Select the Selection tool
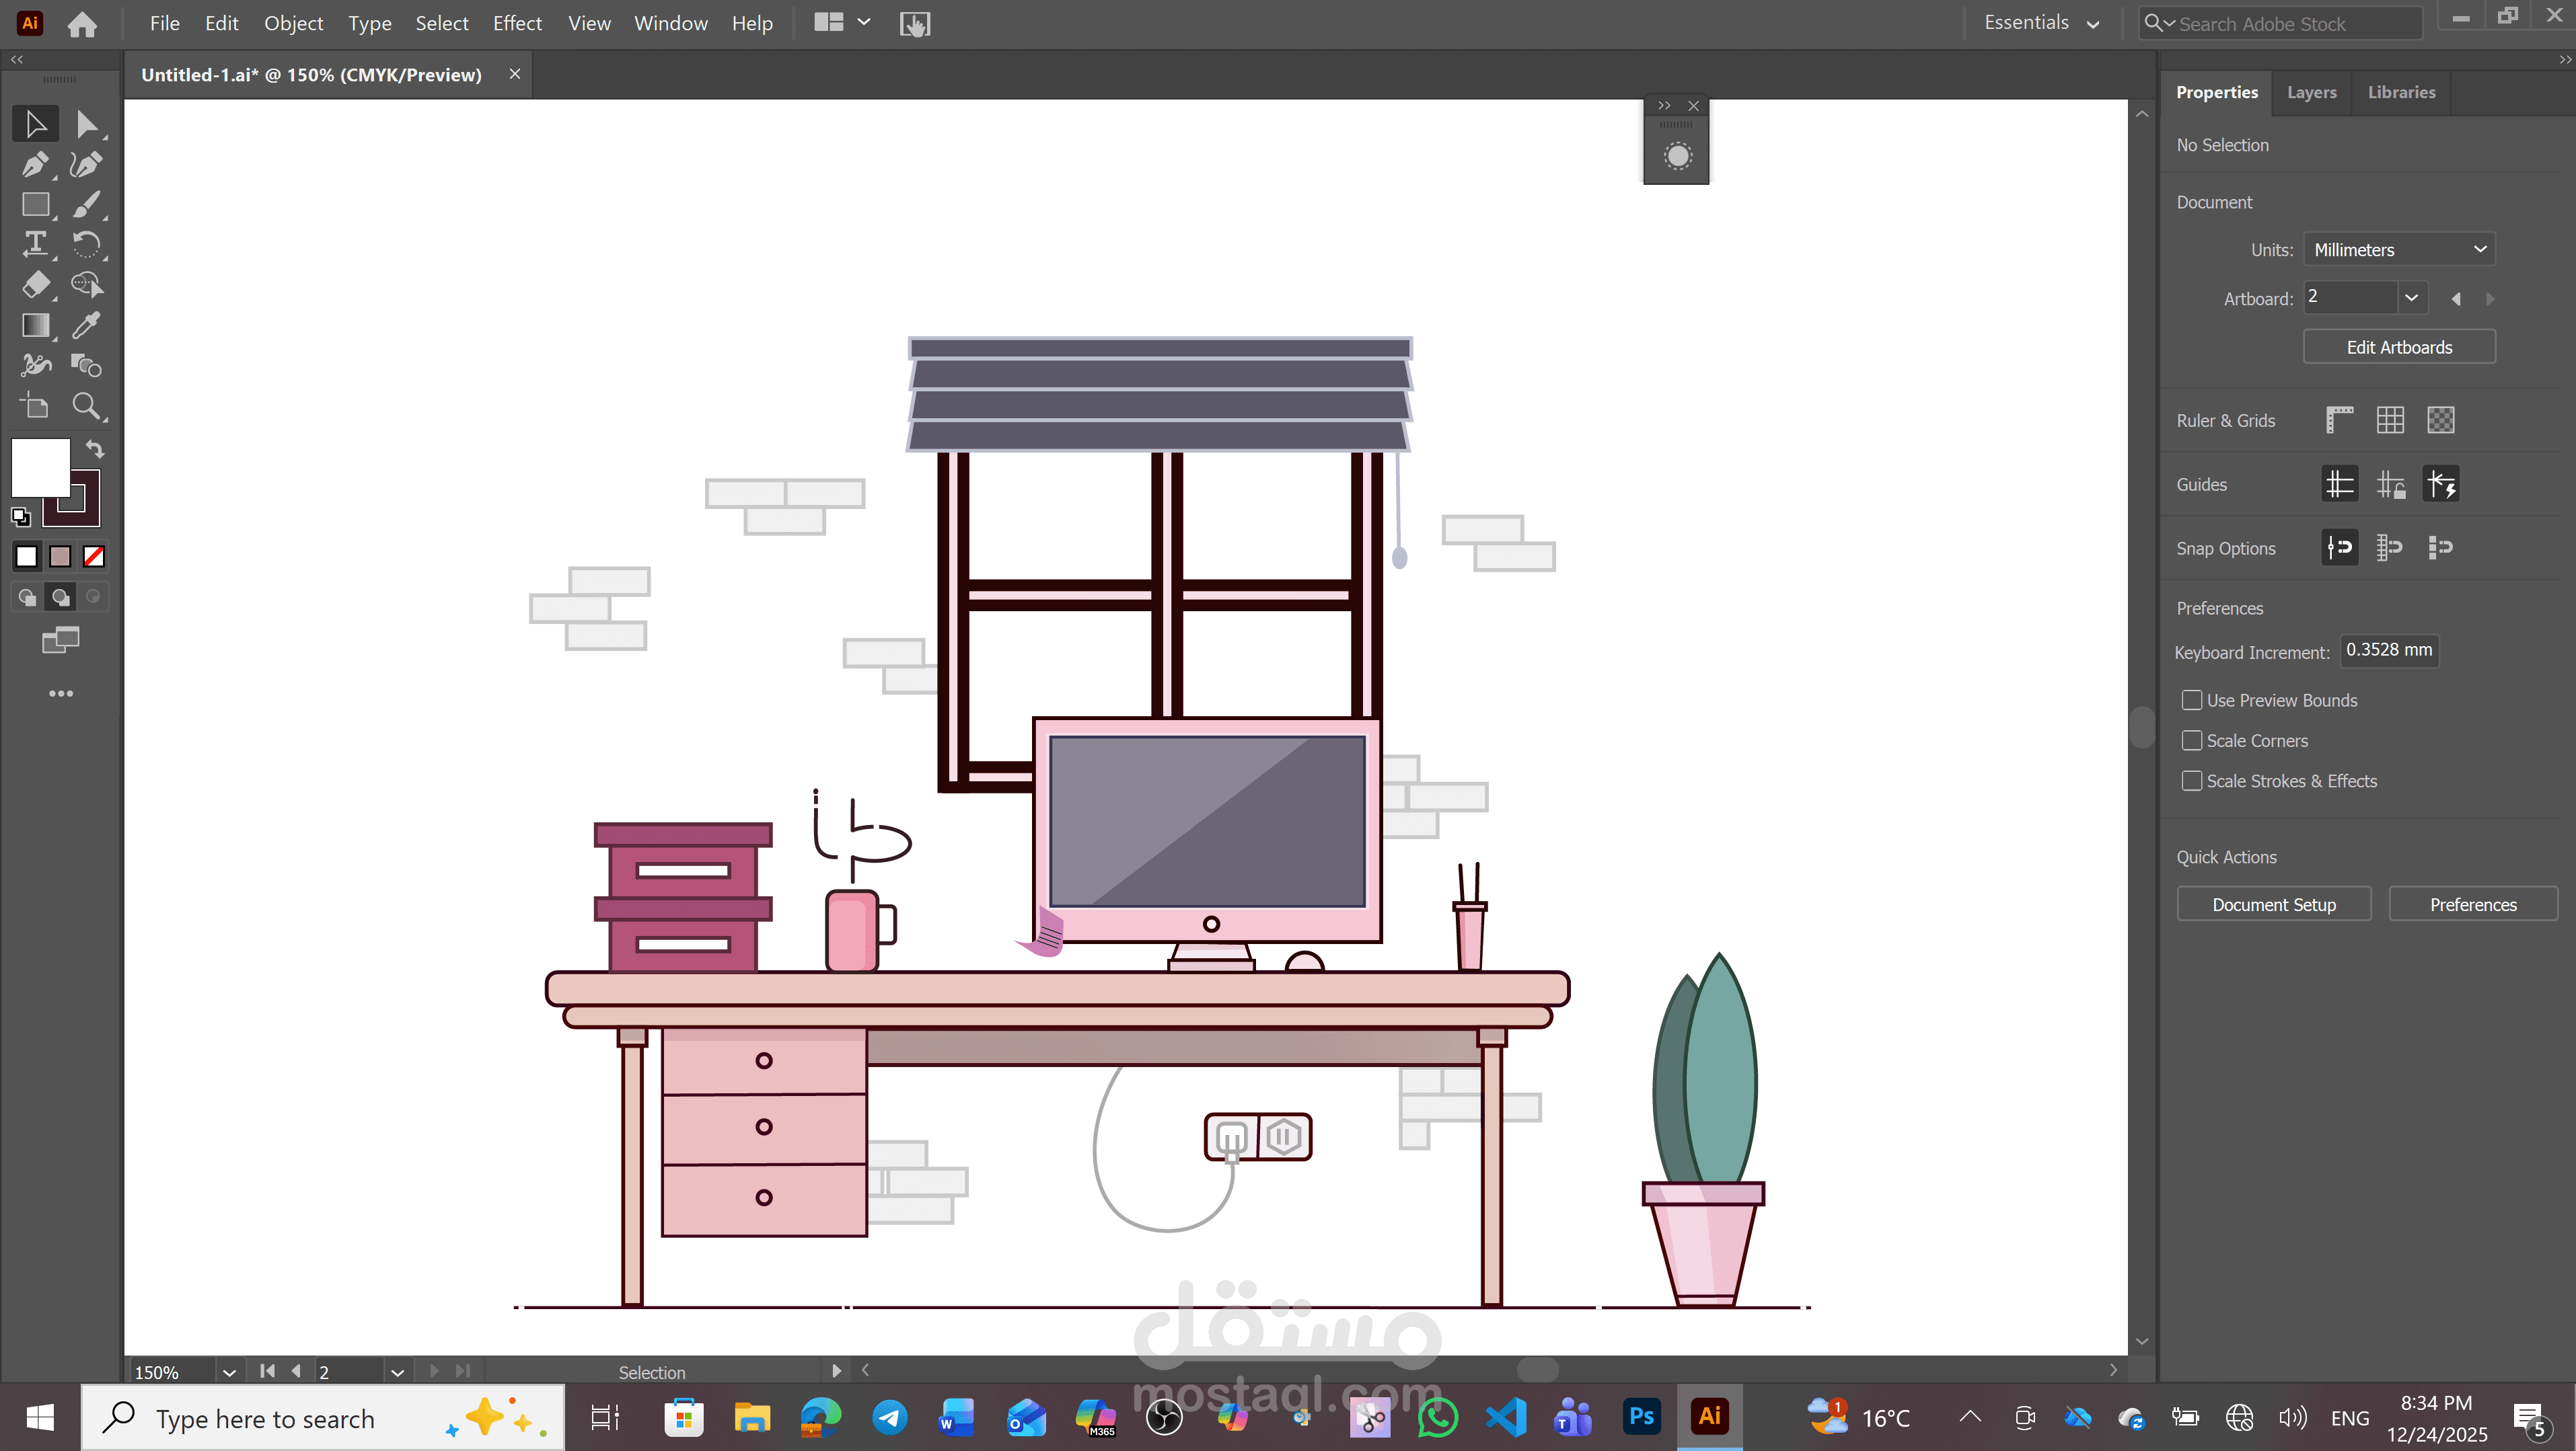 [x=35, y=123]
